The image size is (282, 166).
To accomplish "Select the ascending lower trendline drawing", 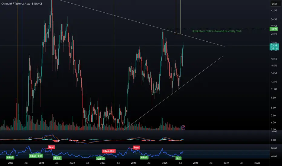I will [173, 93].
